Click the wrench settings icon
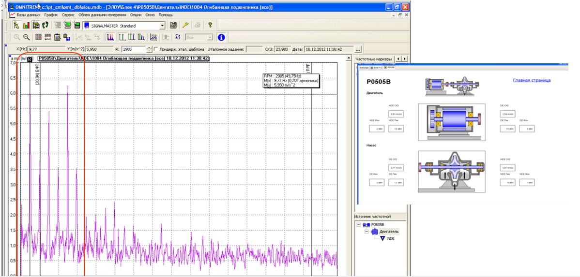This screenshot has width=580, height=277. 185,25
